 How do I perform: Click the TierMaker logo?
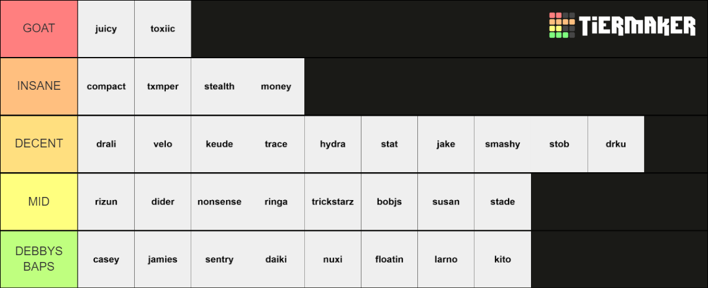(622, 25)
